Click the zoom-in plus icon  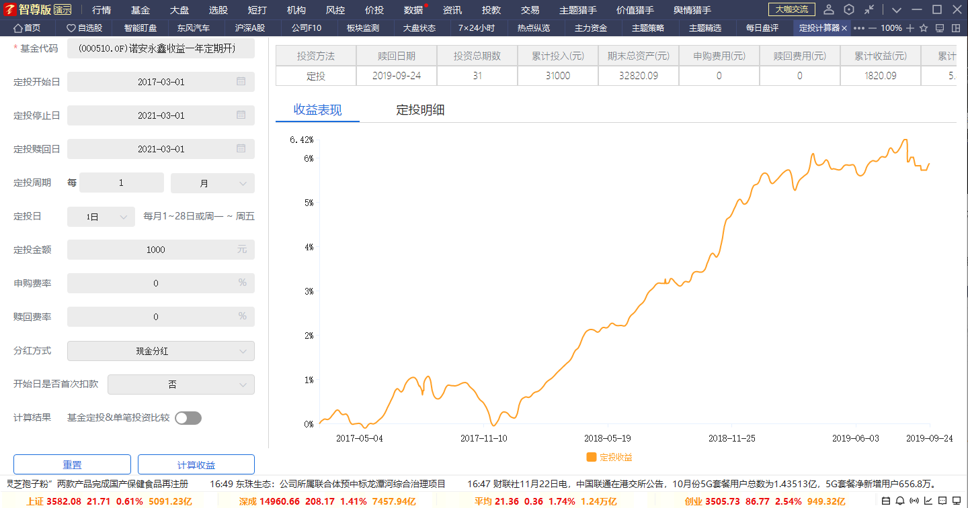(910, 28)
